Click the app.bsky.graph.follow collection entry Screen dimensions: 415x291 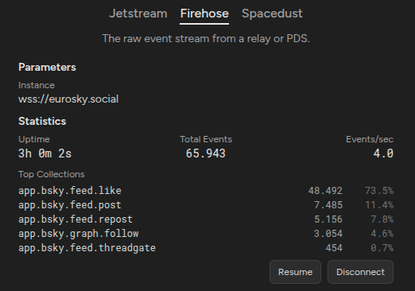[x=206, y=234]
